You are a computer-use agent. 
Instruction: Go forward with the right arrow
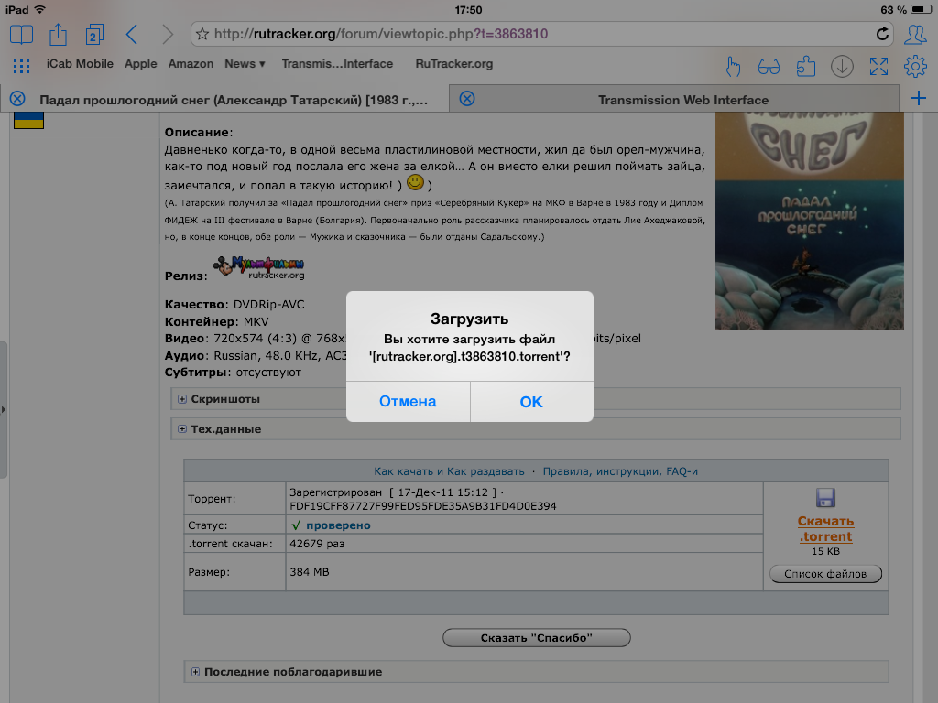(169, 34)
